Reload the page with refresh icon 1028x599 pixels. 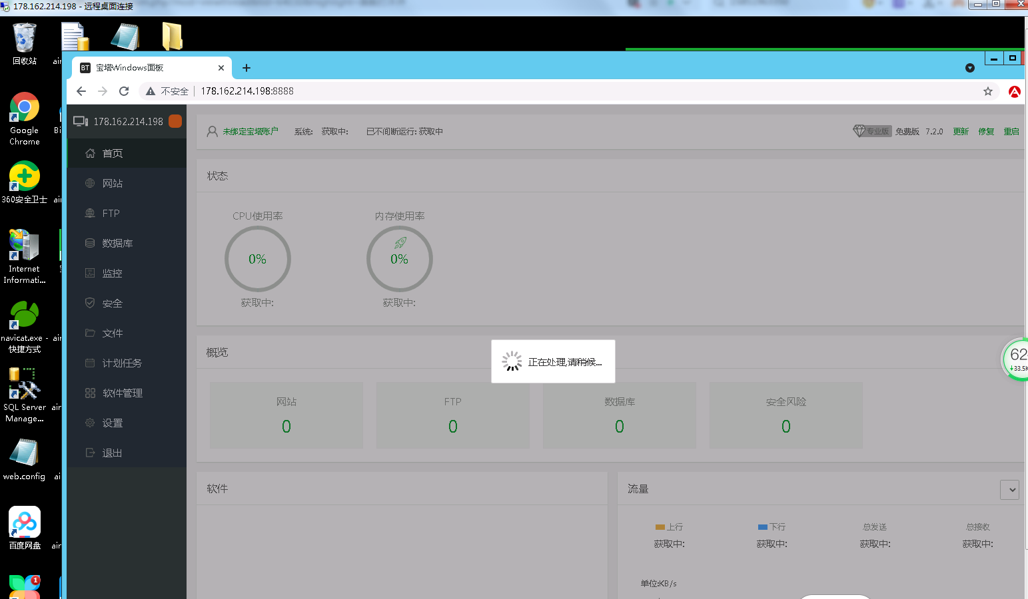point(124,91)
